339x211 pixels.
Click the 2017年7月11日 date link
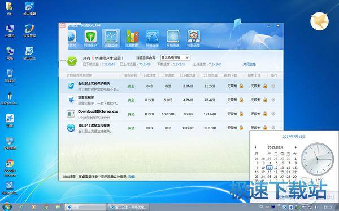coord(294,137)
